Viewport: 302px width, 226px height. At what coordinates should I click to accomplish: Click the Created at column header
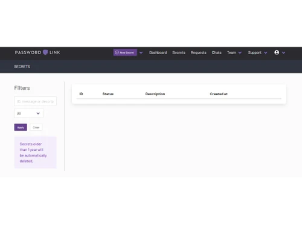click(219, 94)
